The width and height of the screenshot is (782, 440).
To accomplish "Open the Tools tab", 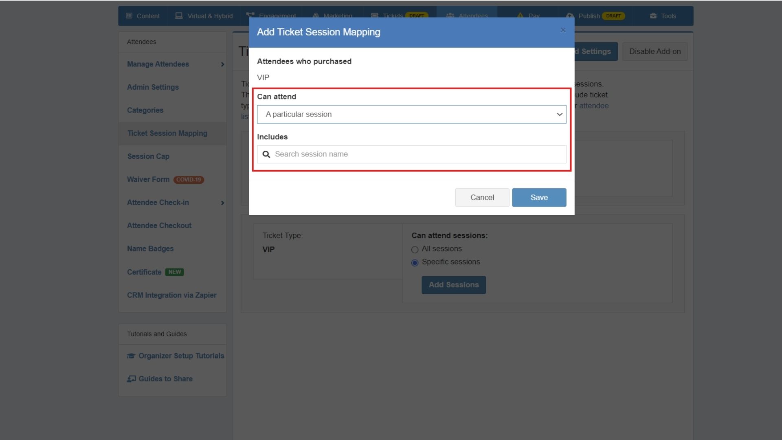I will click(x=663, y=16).
